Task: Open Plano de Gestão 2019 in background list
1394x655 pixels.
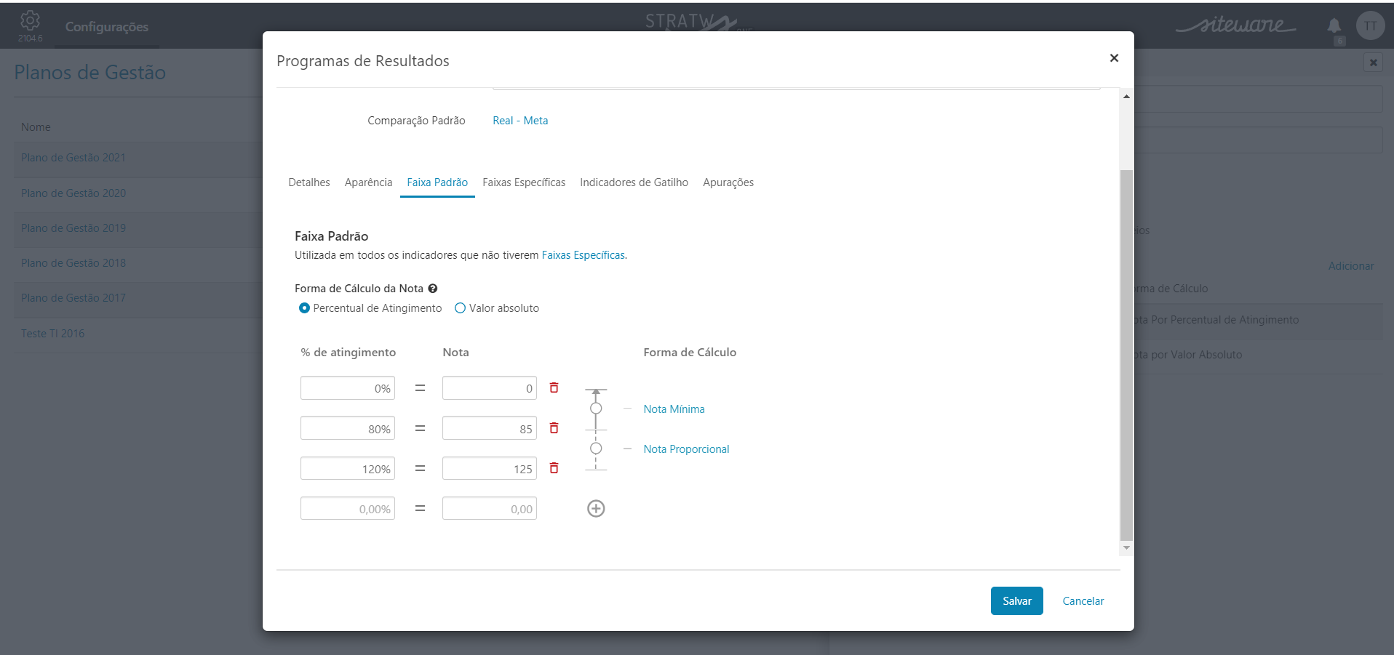Action: 73,228
